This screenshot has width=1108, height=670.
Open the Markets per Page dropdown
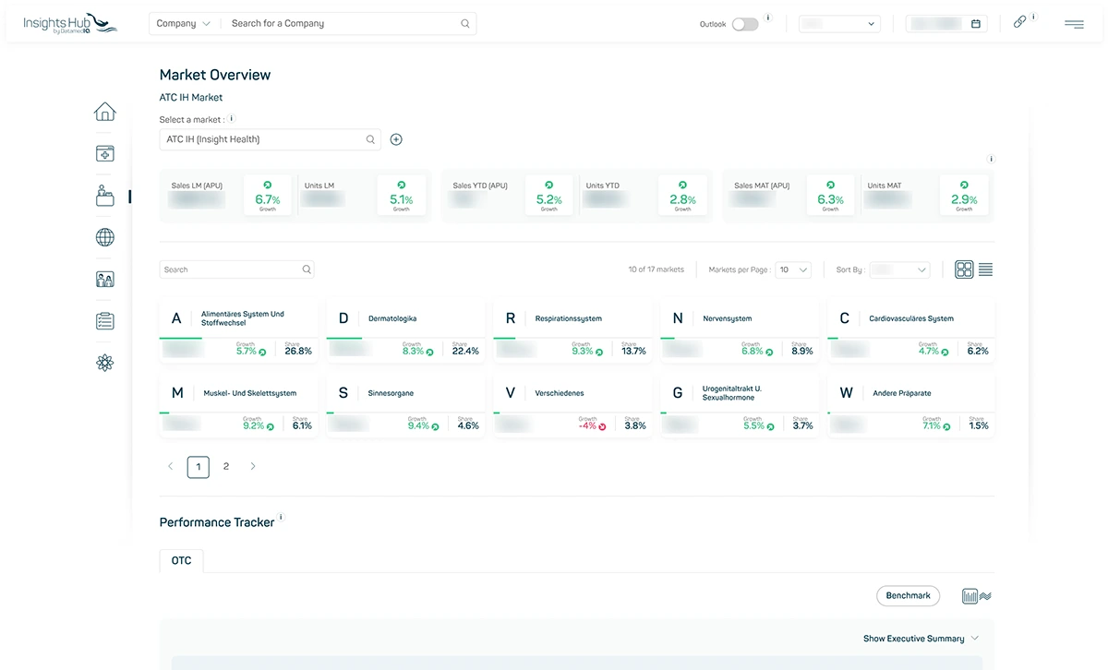pyautogui.click(x=793, y=269)
